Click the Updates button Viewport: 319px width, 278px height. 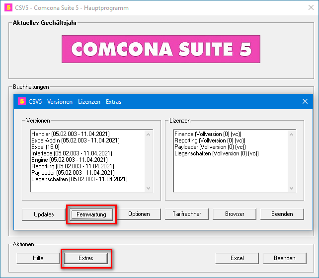[44, 214]
